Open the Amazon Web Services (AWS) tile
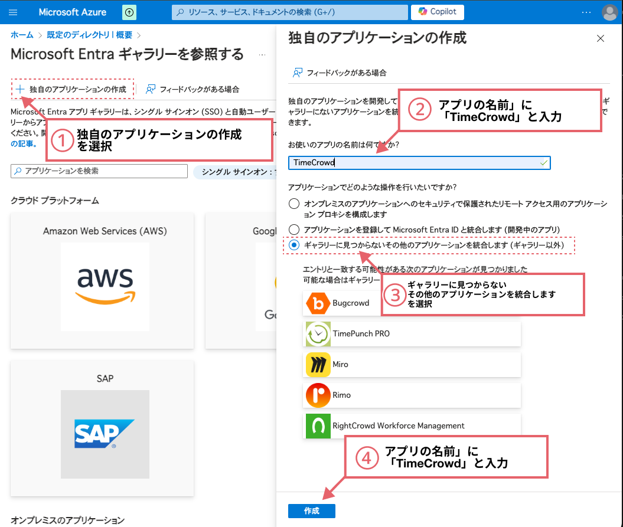 tap(105, 280)
